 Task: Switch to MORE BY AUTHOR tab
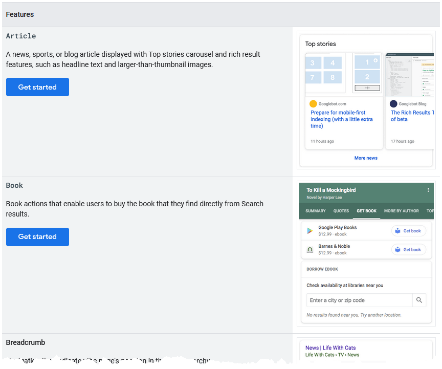pos(402,211)
